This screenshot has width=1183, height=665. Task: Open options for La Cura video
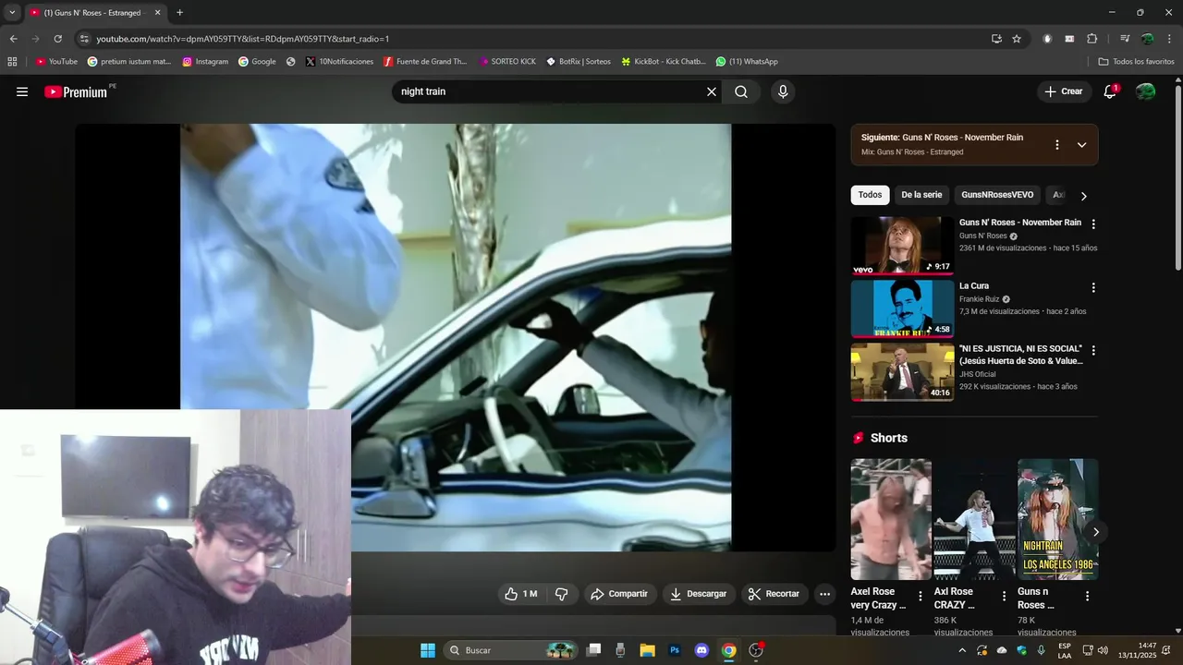1093,288
